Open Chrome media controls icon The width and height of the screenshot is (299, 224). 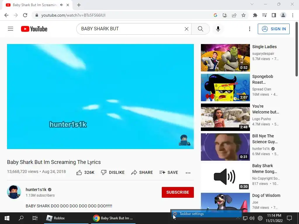(265, 15)
